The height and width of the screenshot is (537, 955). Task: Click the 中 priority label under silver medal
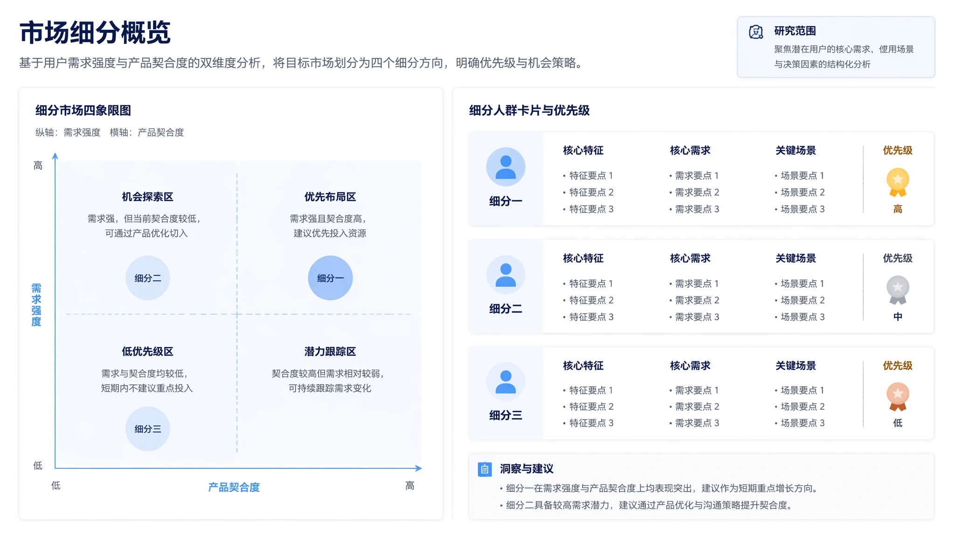coord(898,317)
